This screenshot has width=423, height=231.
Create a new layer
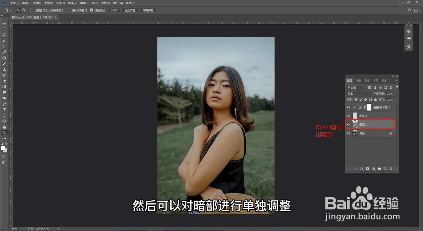[385, 169]
